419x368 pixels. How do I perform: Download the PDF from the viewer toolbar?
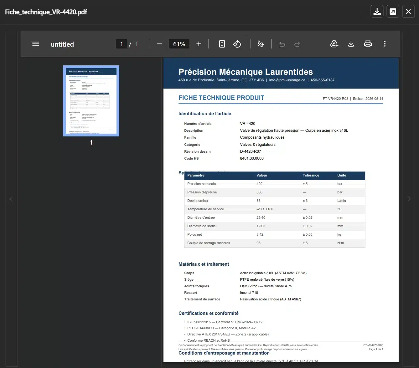pyautogui.click(x=351, y=44)
